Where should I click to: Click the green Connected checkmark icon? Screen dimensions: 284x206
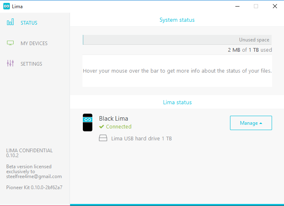coord(101,127)
